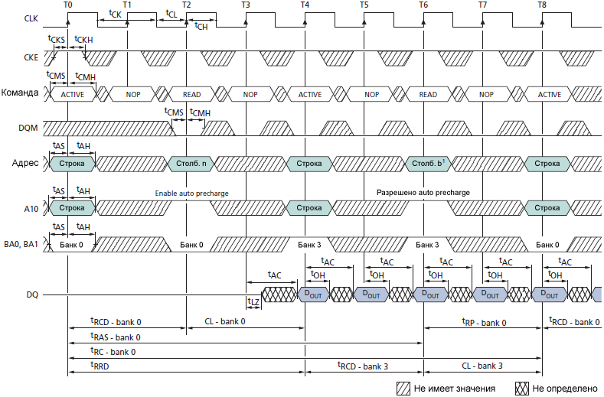Click the 'Разрешено auto precharge' annotation
Viewport: 604px width, 397px height.
pos(423,192)
